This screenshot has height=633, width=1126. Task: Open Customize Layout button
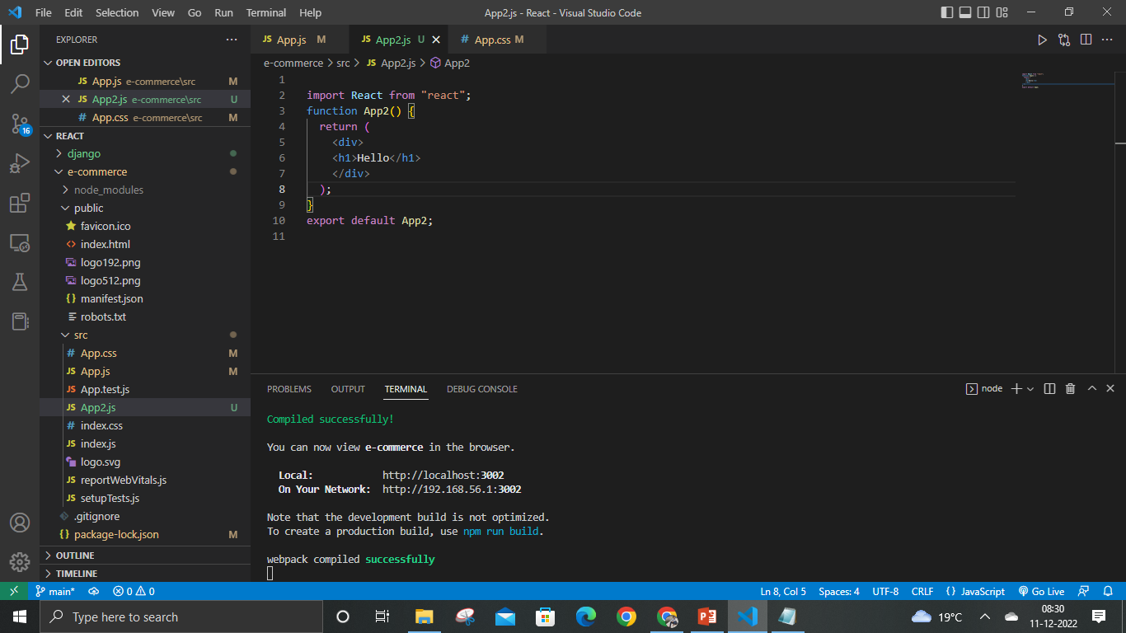(1002, 12)
